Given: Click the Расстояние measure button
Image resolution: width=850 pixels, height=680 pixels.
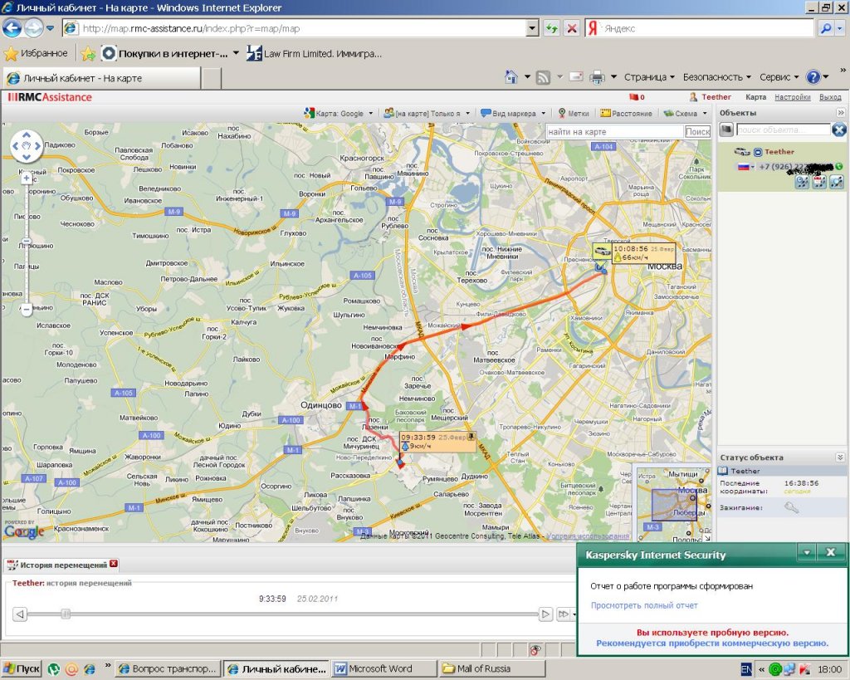Looking at the screenshot, I should [x=626, y=113].
